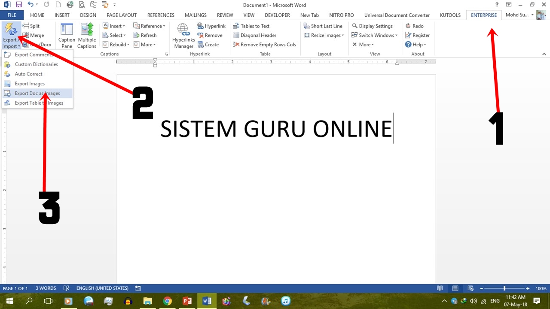Expand the Insert caption dropdown

coord(114,26)
